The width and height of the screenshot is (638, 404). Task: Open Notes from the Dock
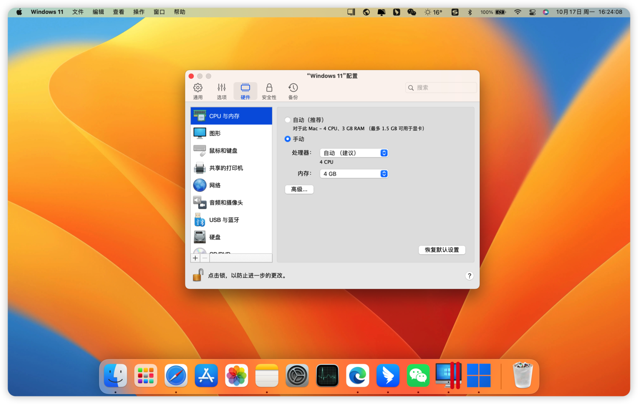267,376
